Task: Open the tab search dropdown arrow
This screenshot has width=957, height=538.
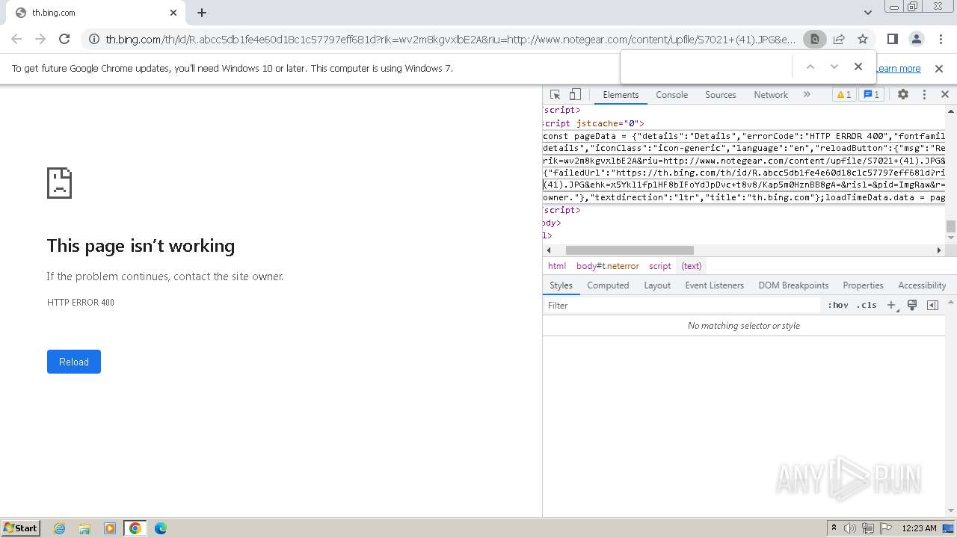Action: pyautogui.click(x=867, y=13)
